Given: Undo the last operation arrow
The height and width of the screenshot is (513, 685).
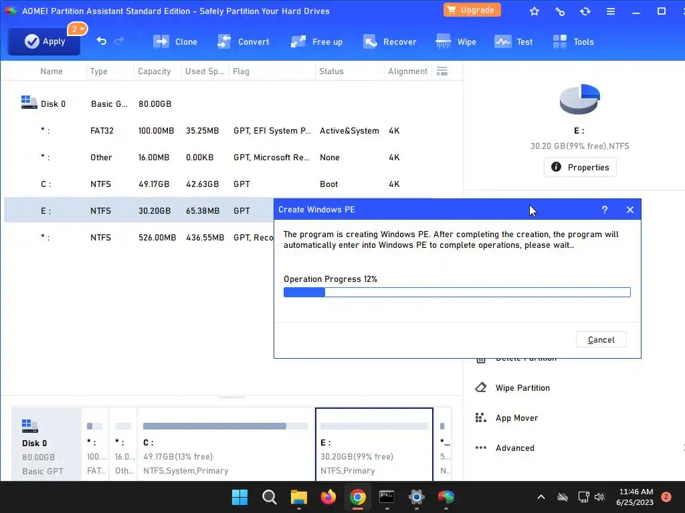Looking at the screenshot, I should click(x=102, y=41).
